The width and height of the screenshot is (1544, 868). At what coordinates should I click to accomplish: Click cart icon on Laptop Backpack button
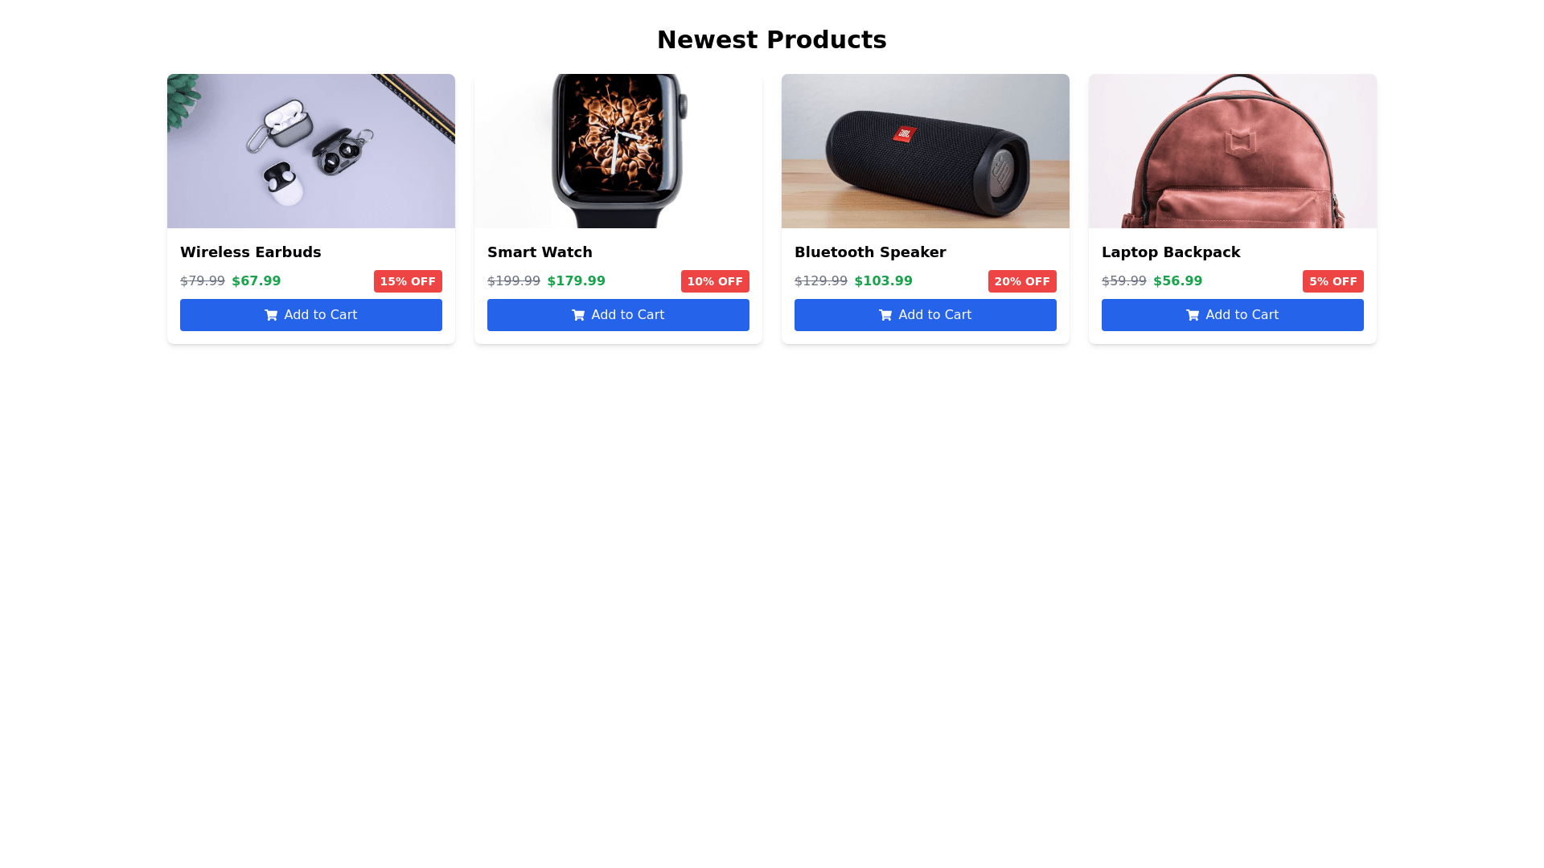pos(1193,315)
